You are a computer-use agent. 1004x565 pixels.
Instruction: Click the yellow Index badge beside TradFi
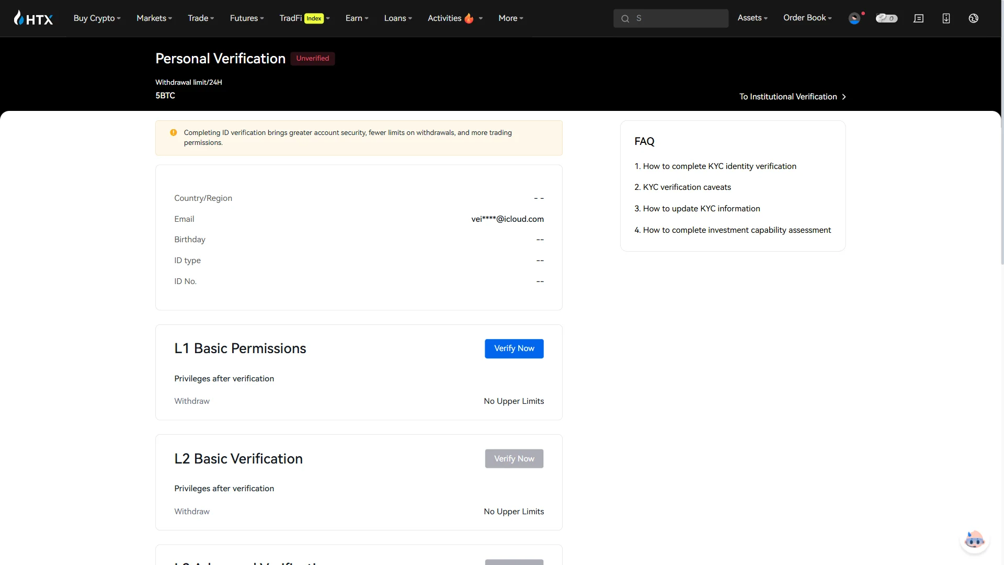coord(314,18)
